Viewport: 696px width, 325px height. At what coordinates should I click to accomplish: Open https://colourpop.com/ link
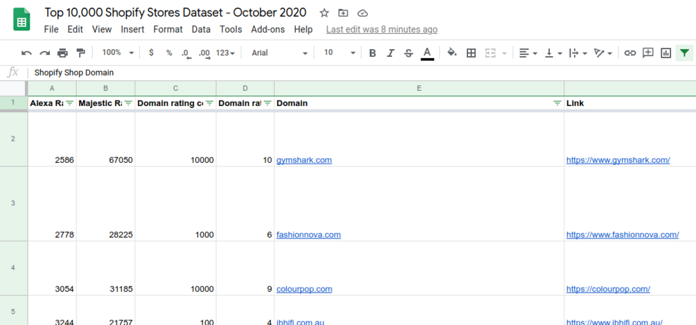(608, 289)
